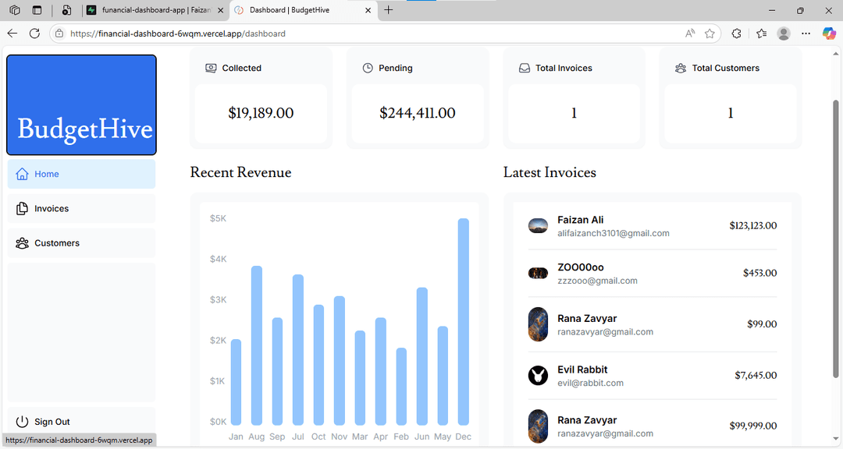Click the page vertical scrollbar thumb

835,239
